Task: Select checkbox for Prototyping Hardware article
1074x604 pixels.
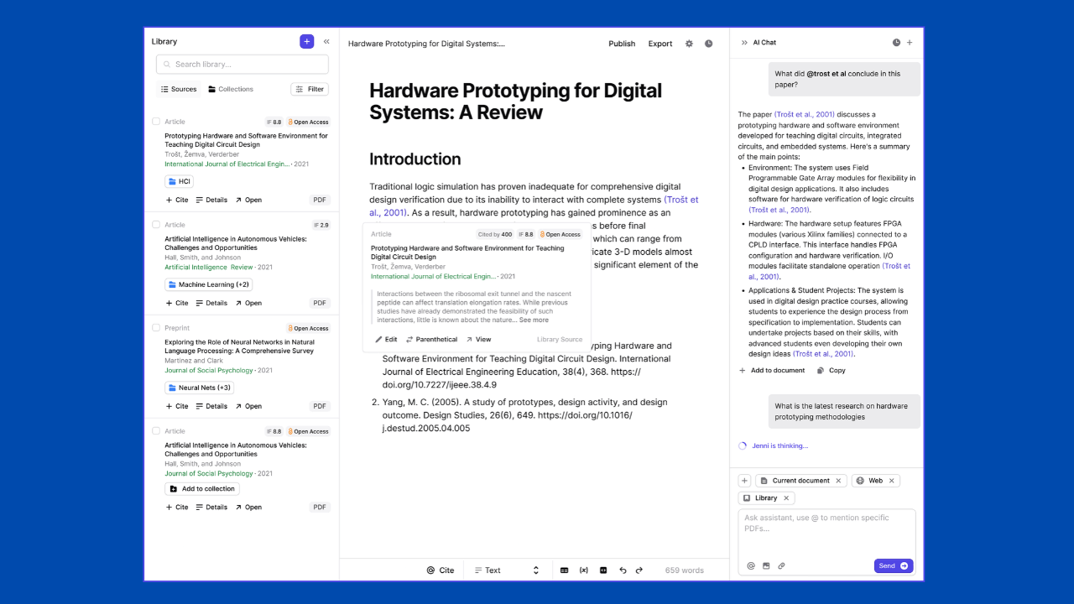Action: pyautogui.click(x=156, y=122)
